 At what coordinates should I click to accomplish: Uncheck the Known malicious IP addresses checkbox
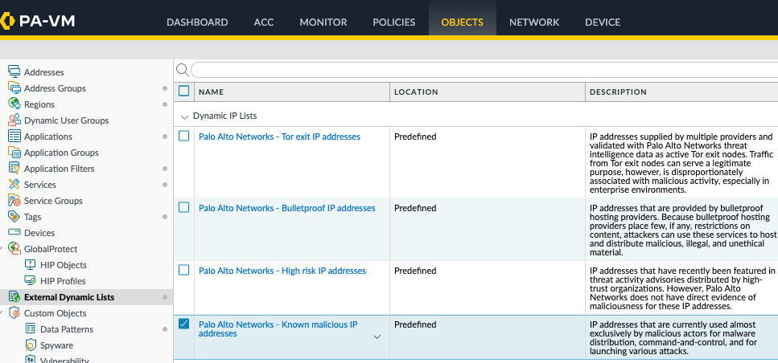point(184,324)
